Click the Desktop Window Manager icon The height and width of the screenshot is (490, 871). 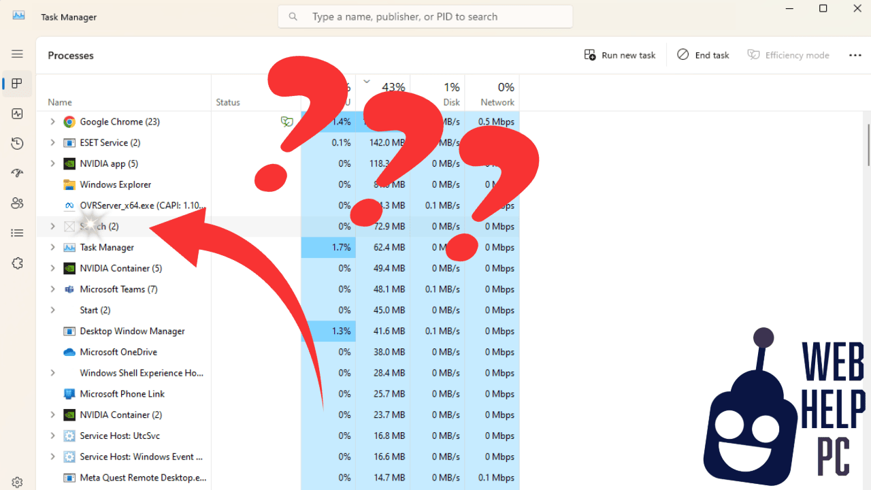tap(69, 331)
